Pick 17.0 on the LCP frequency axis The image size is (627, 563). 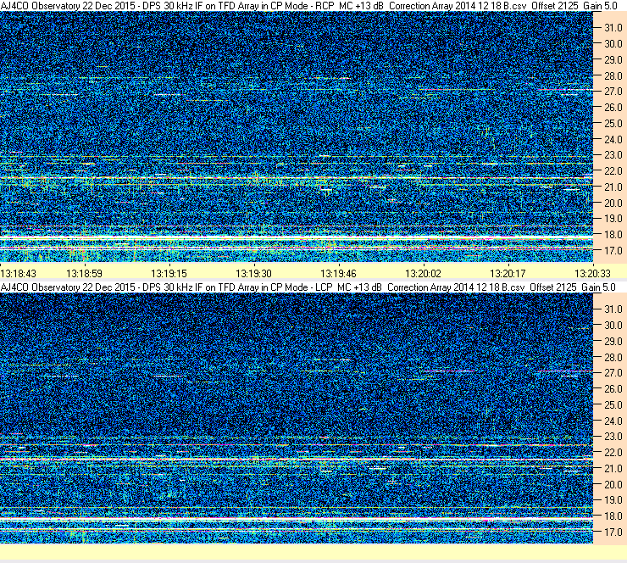pos(613,532)
